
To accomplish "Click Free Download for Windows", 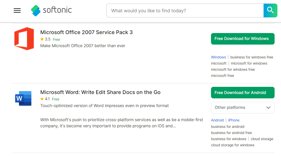I will tap(243, 39).
